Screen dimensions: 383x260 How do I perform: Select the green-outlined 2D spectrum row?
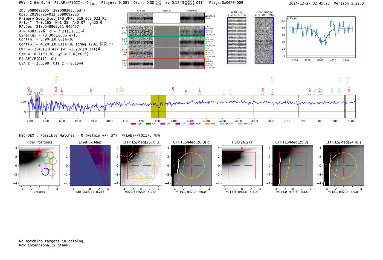(x=166, y=42)
